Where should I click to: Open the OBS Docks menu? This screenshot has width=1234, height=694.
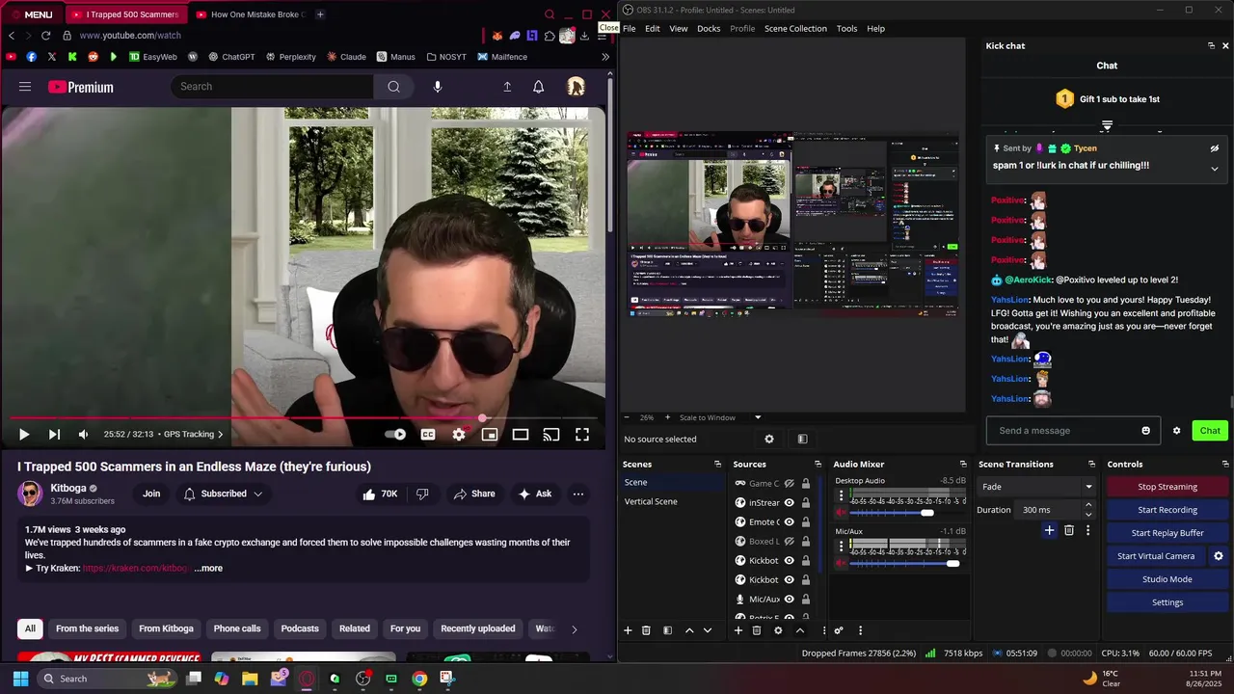709,29
